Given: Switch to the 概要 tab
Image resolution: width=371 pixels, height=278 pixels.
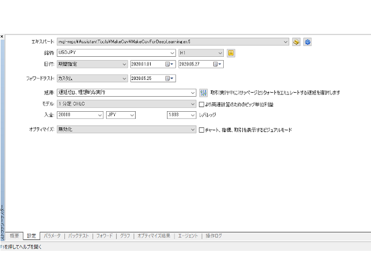Looking at the screenshot, I should click(14, 236).
